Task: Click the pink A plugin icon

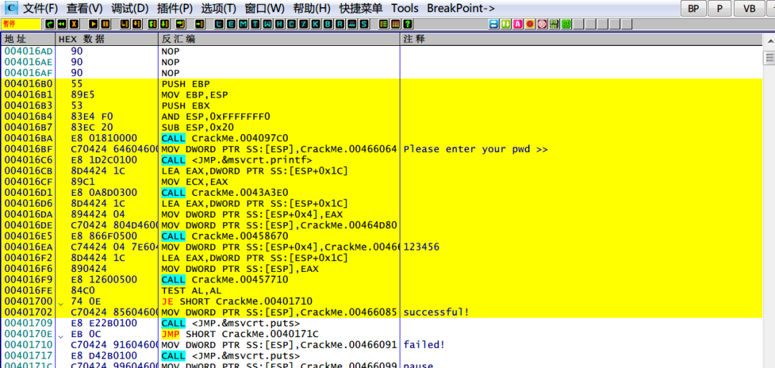Action: (517, 24)
